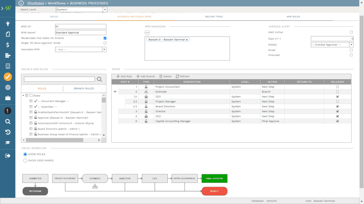This screenshot has width=364, height=204.
Task: Click the green Final Approve workflow box
Action: (x=214, y=178)
